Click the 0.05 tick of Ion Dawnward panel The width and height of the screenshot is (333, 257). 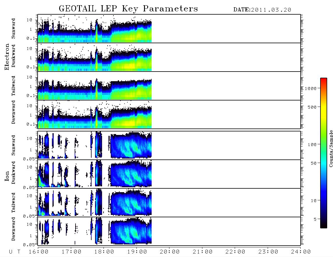click(x=29, y=245)
